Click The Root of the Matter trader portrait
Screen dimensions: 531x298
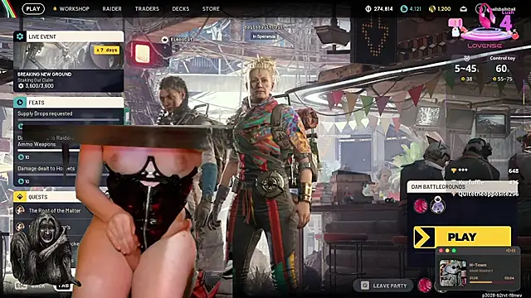pyautogui.click(x=20, y=210)
